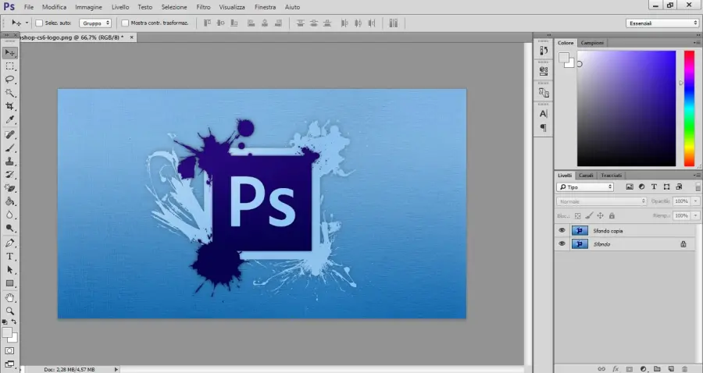Viewport: 703px width, 373px height.
Task: Toggle filter for adjustment layers
Action: point(641,186)
